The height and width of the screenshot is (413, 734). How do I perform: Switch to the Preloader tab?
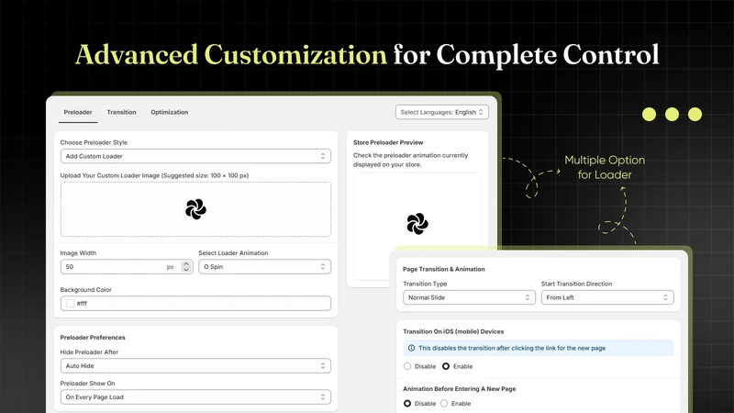[x=78, y=112]
